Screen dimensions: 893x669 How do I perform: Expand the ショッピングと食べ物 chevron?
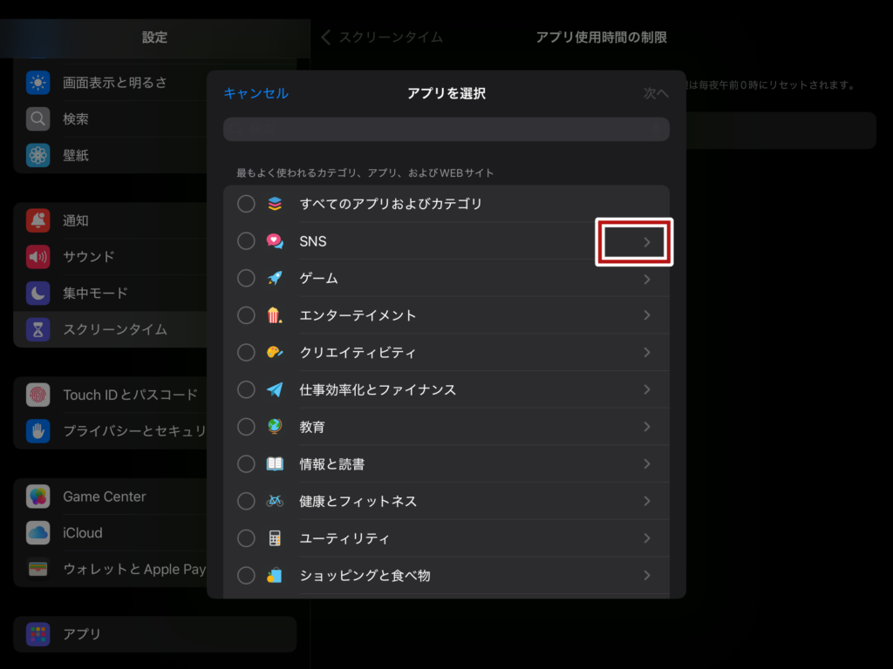(x=646, y=576)
